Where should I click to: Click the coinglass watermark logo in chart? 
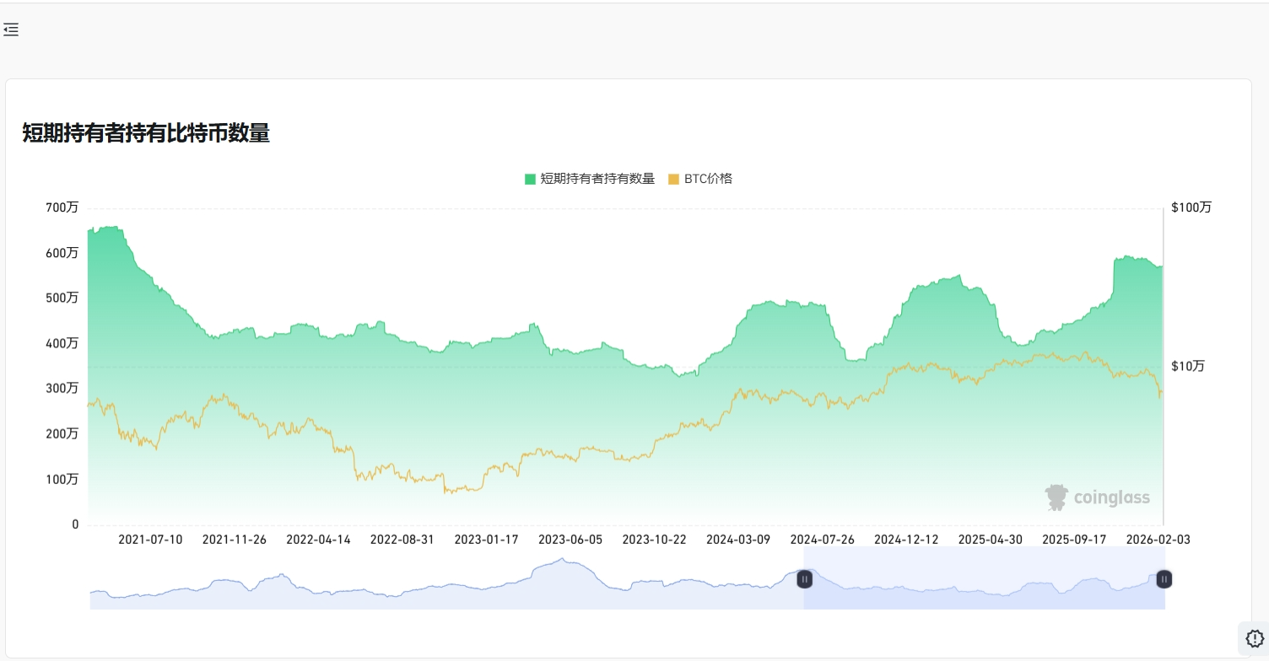1097,497
